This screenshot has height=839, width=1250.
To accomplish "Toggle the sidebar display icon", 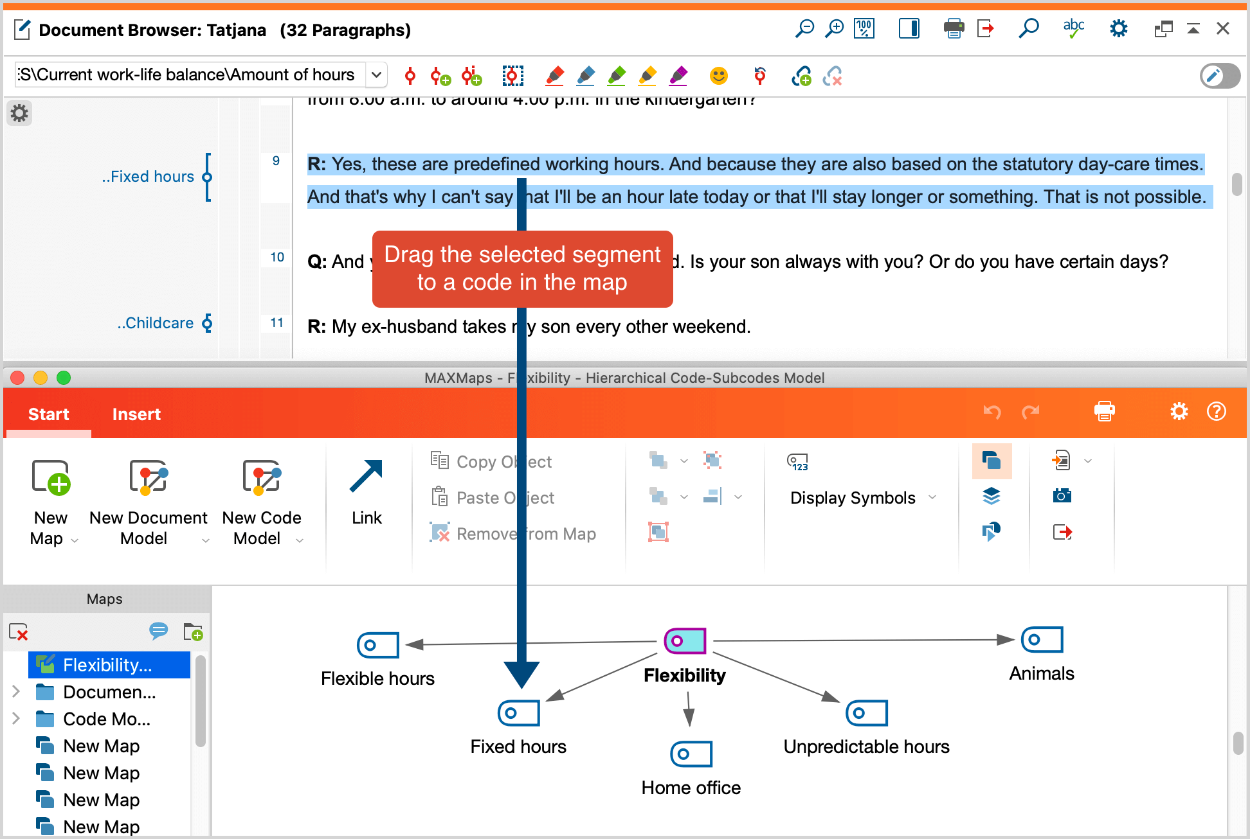I will pos(909,29).
